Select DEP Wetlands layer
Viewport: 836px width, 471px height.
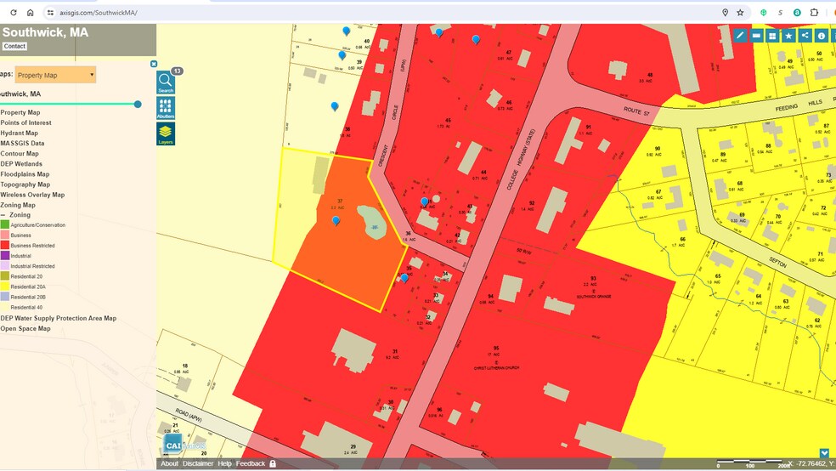pyautogui.click(x=21, y=164)
